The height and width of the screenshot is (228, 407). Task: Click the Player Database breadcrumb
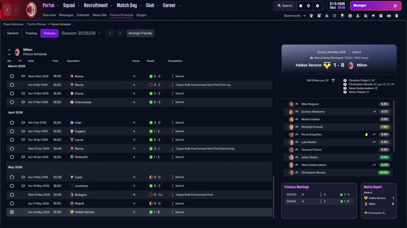tap(13, 24)
